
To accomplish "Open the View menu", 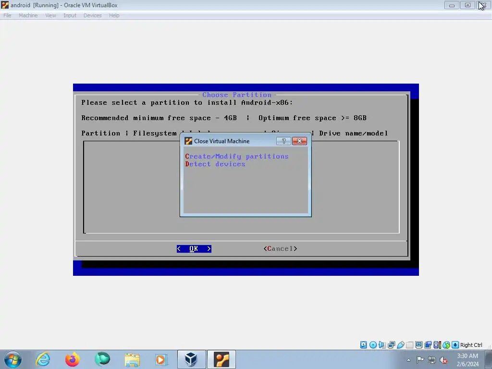I will tap(50, 15).
